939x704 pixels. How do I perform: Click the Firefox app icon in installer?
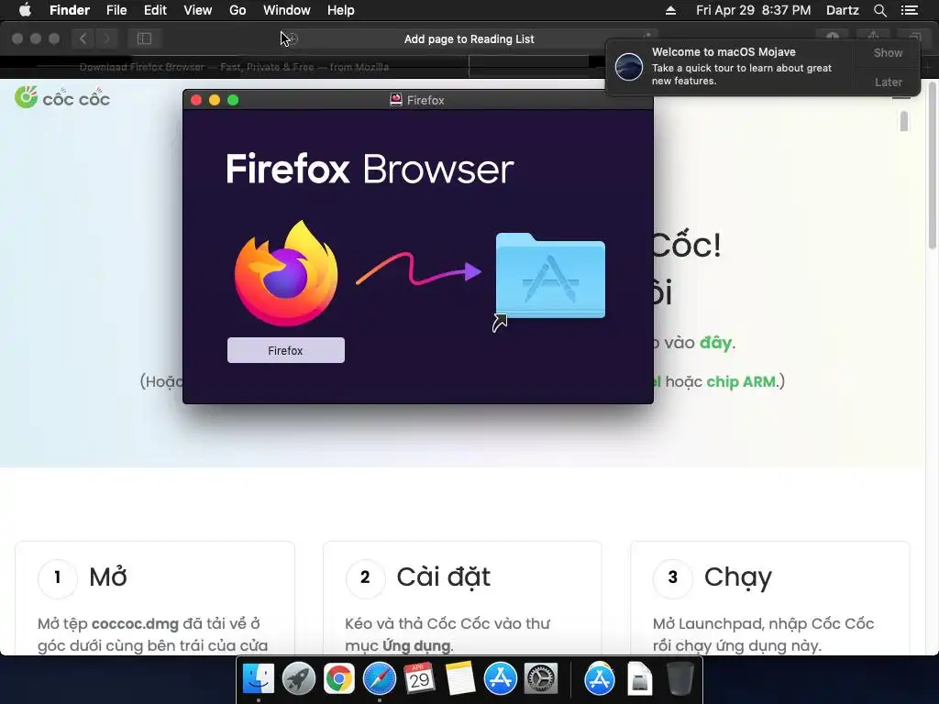pos(286,273)
